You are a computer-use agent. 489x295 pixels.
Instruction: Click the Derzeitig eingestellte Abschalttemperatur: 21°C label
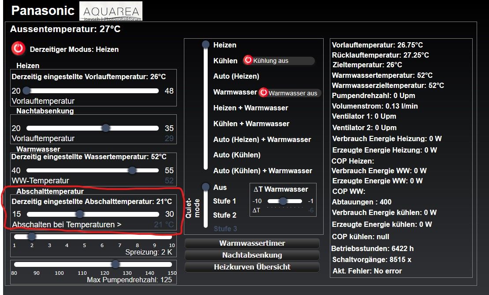point(92,201)
